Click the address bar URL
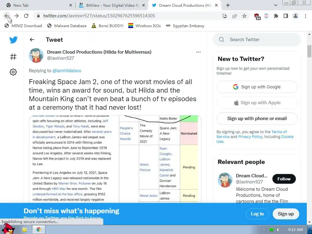The image size is (312, 234). point(99,16)
